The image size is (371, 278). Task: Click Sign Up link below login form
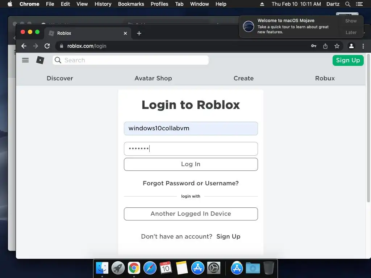(228, 236)
